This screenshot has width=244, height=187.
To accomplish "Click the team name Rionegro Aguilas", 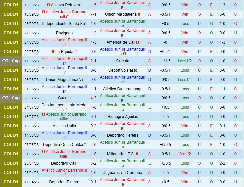I will (x=123, y=117).
